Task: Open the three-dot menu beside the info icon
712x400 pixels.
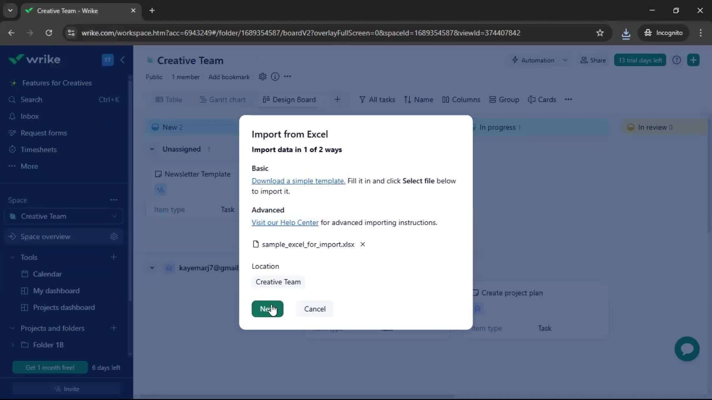Action: pyautogui.click(x=287, y=77)
